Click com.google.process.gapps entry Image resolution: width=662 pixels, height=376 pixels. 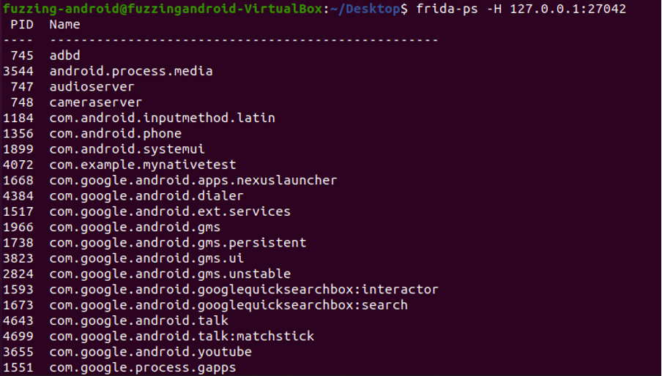click(143, 367)
